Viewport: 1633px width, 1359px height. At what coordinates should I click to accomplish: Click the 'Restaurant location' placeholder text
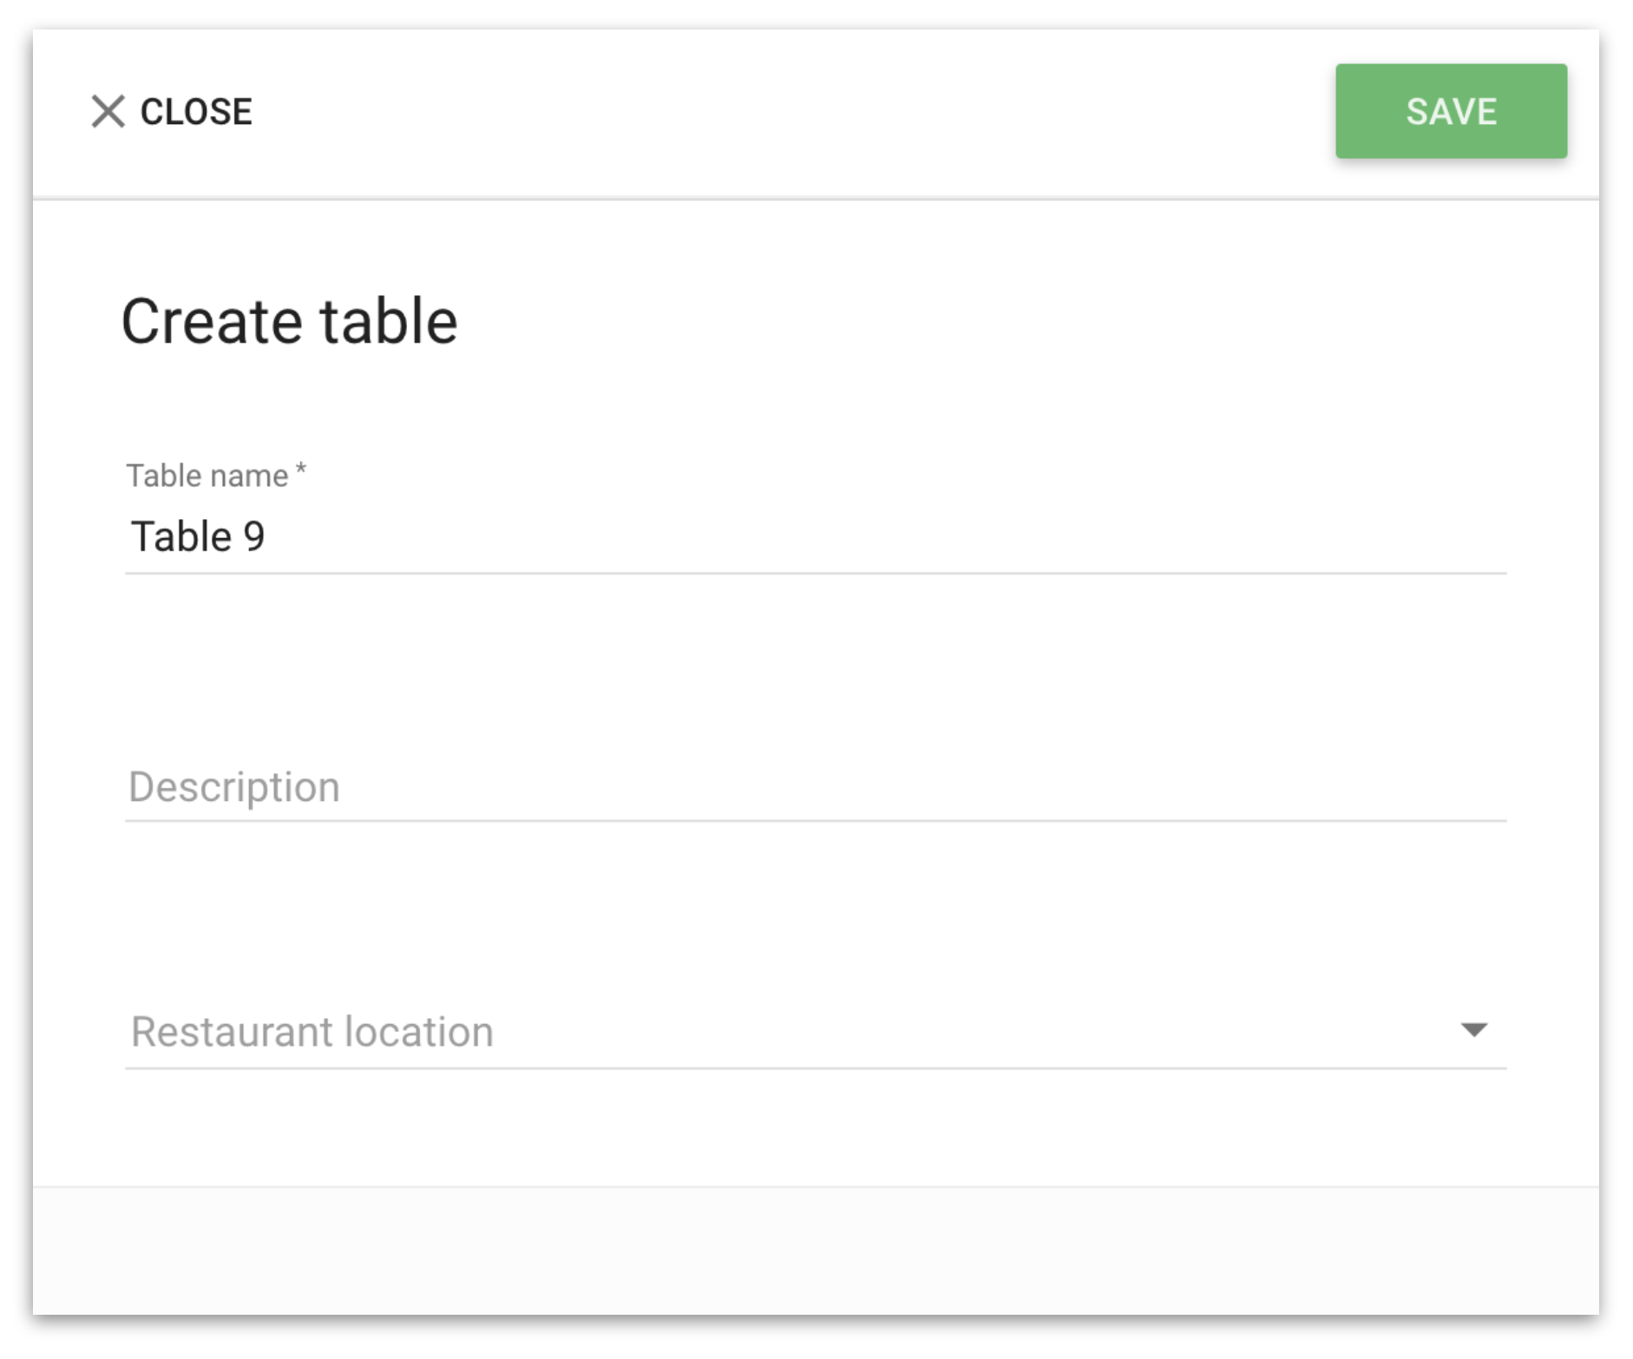coord(312,1032)
